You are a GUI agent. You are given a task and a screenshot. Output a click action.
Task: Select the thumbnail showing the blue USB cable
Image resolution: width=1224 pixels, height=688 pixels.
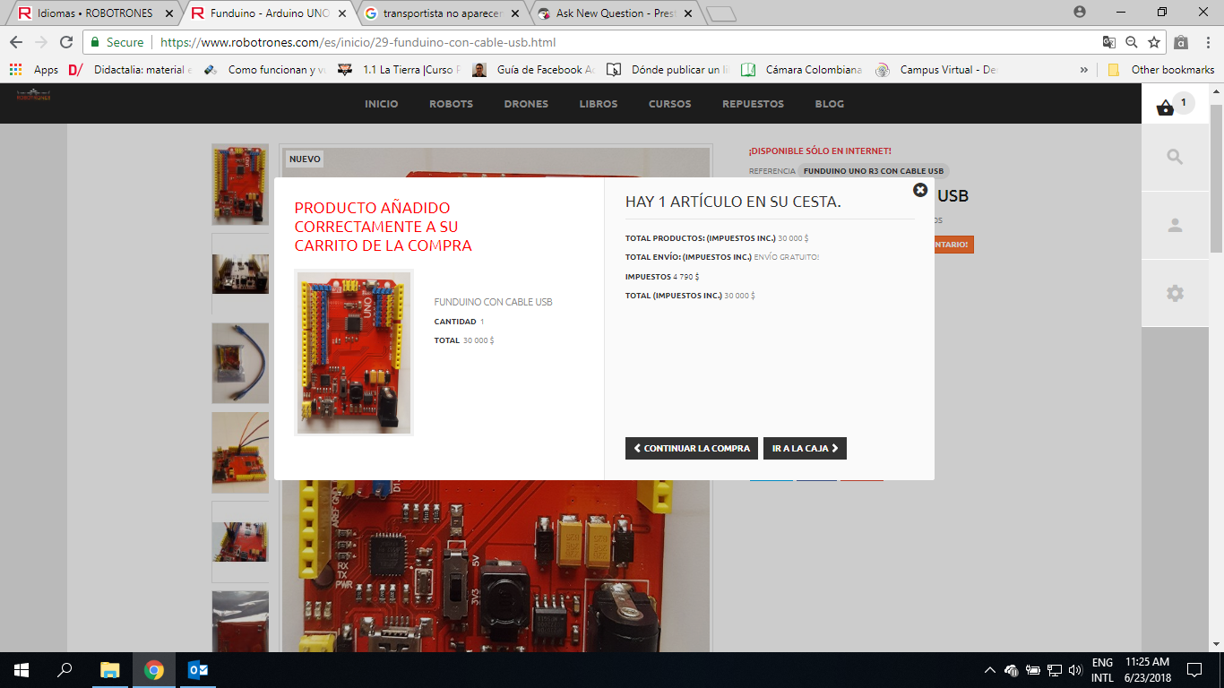(x=240, y=363)
